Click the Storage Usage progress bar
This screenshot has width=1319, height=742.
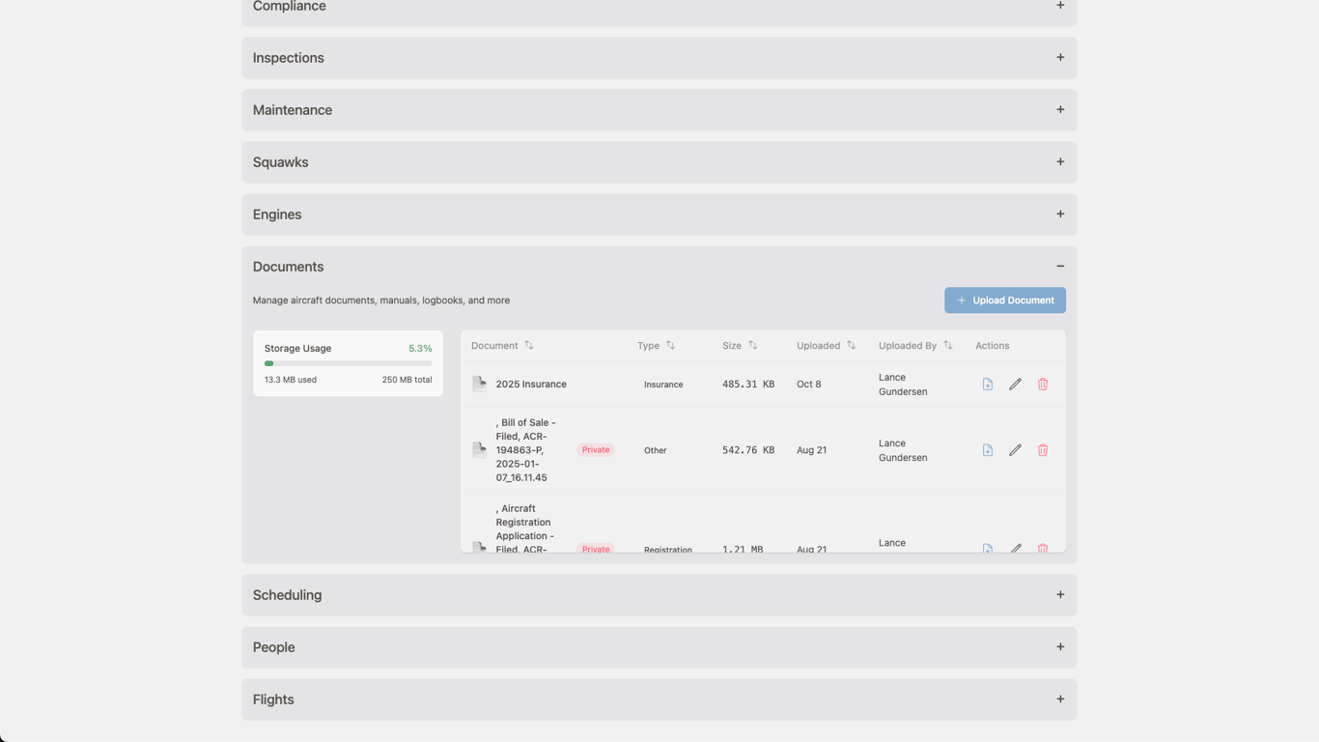pyautogui.click(x=348, y=363)
